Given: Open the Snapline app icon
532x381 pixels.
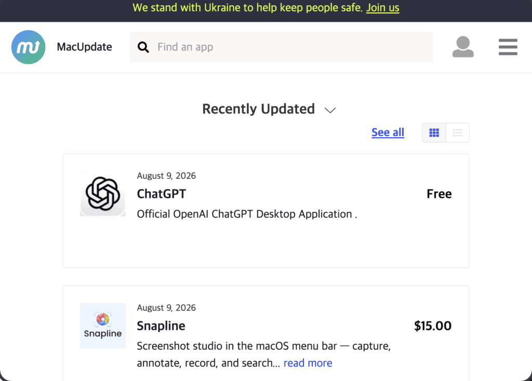Looking at the screenshot, I should tap(103, 326).
